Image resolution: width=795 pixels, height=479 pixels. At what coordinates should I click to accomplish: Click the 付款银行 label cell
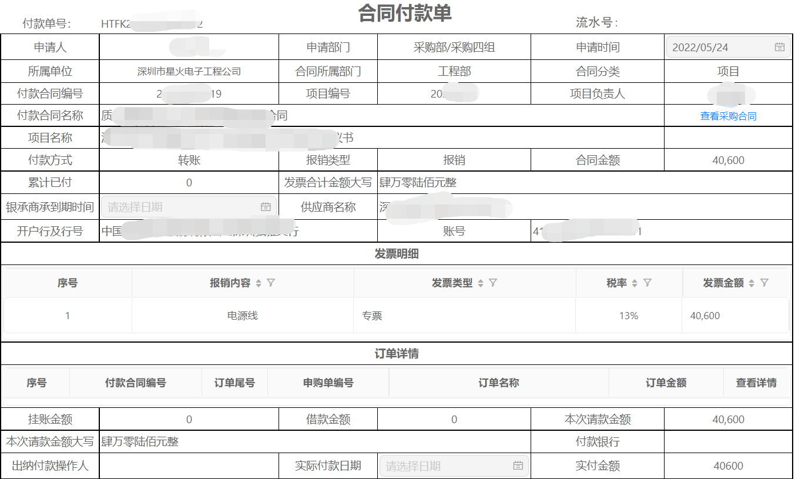598,441
